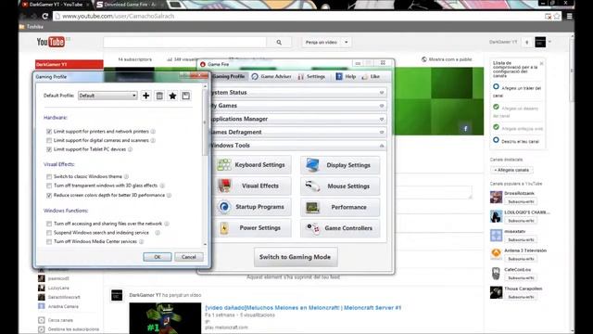This screenshot has height=334, width=593.
Task: Open the Chrome menu icon
Action: point(569,16)
